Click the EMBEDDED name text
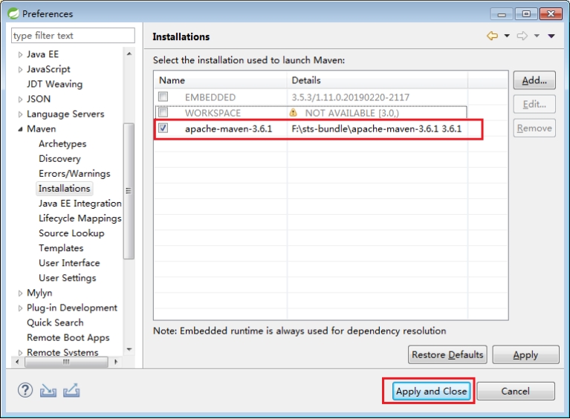570x419 pixels. 210,97
